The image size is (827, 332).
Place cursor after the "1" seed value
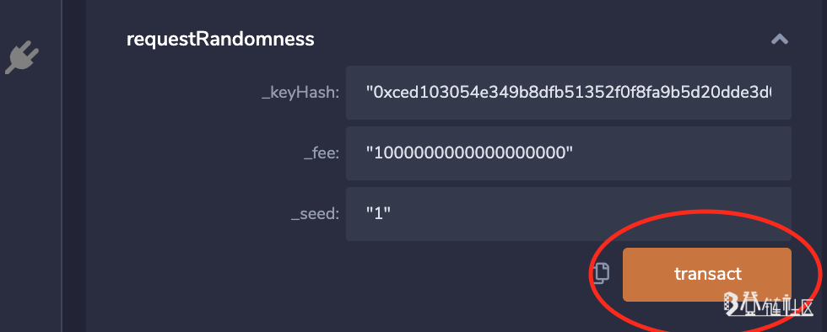coord(392,214)
